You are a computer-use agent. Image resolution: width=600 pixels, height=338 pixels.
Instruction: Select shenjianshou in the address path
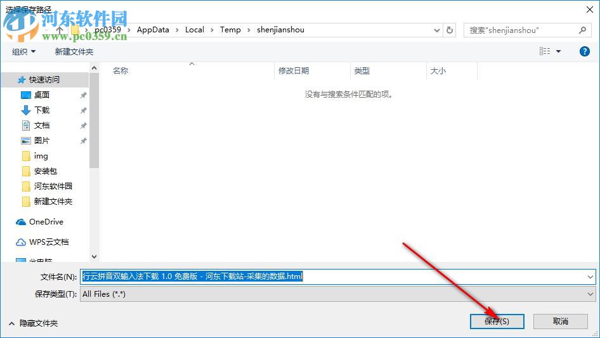click(280, 30)
